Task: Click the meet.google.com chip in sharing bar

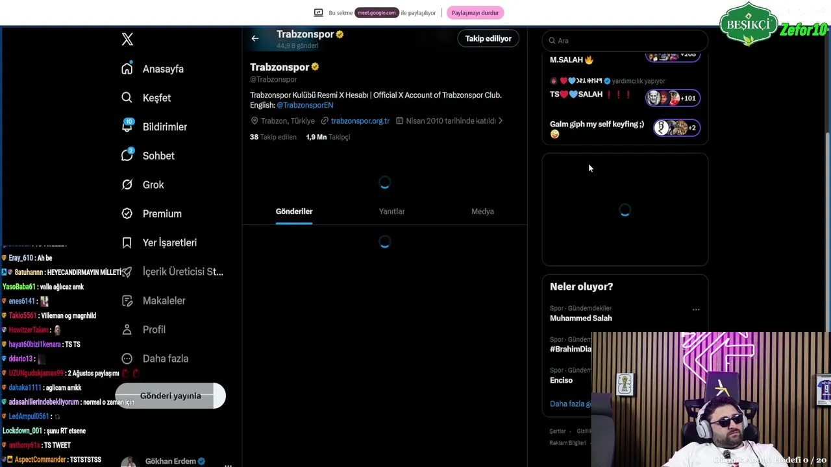Action: coord(376,13)
